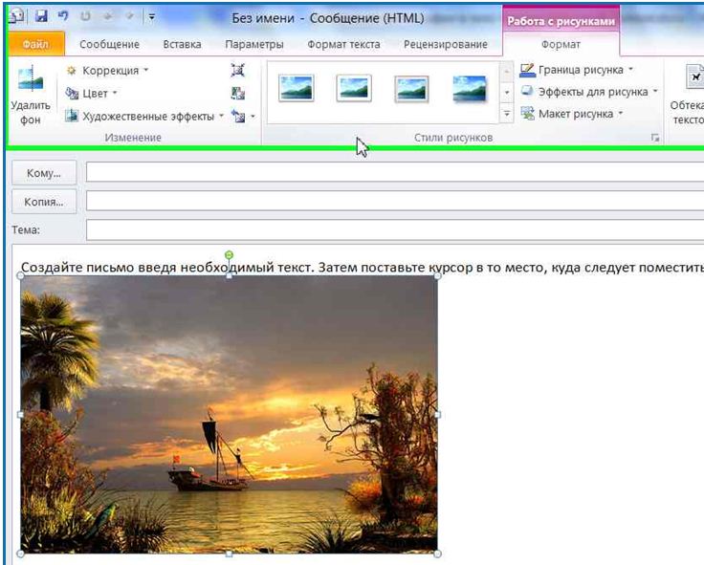Apply the second picture style thumbnail
The width and height of the screenshot is (704, 565).
[x=354, y=88]
